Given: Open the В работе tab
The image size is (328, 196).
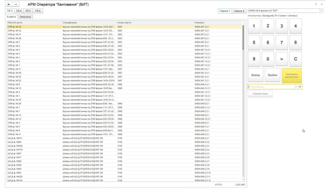Looking at the screenshot, I should (11, 17).
